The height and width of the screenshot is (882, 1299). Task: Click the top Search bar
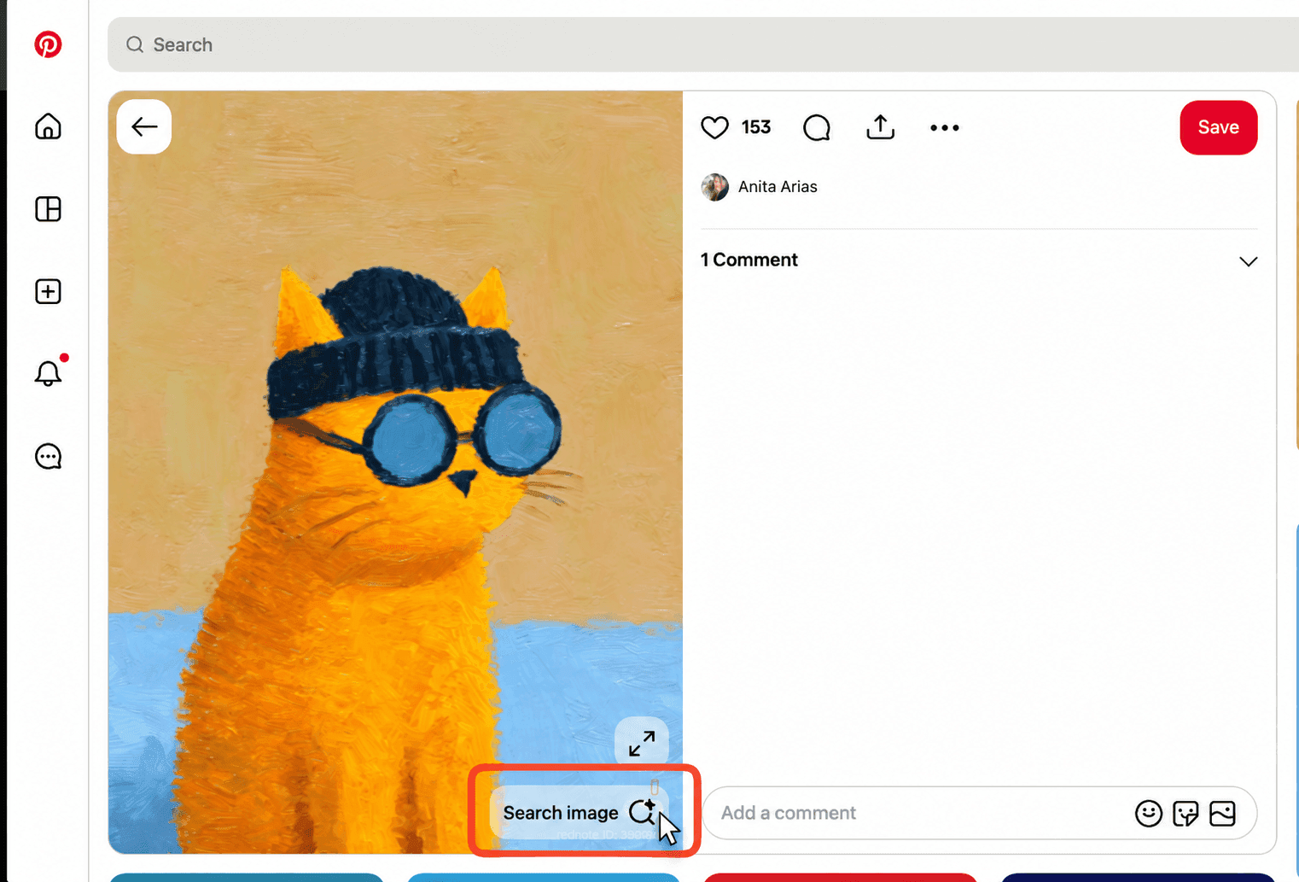coord(702,44)
